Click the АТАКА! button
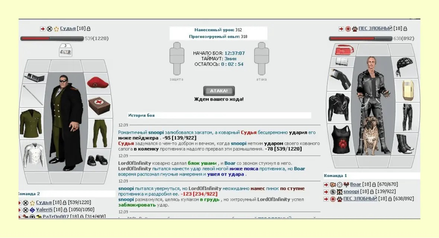This screenshot has height=238, width=439. click(219, 91)
